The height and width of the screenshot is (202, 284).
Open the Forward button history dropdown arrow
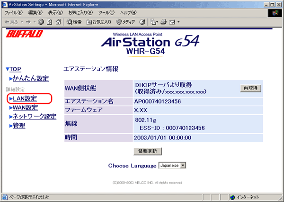pos(35,22)
